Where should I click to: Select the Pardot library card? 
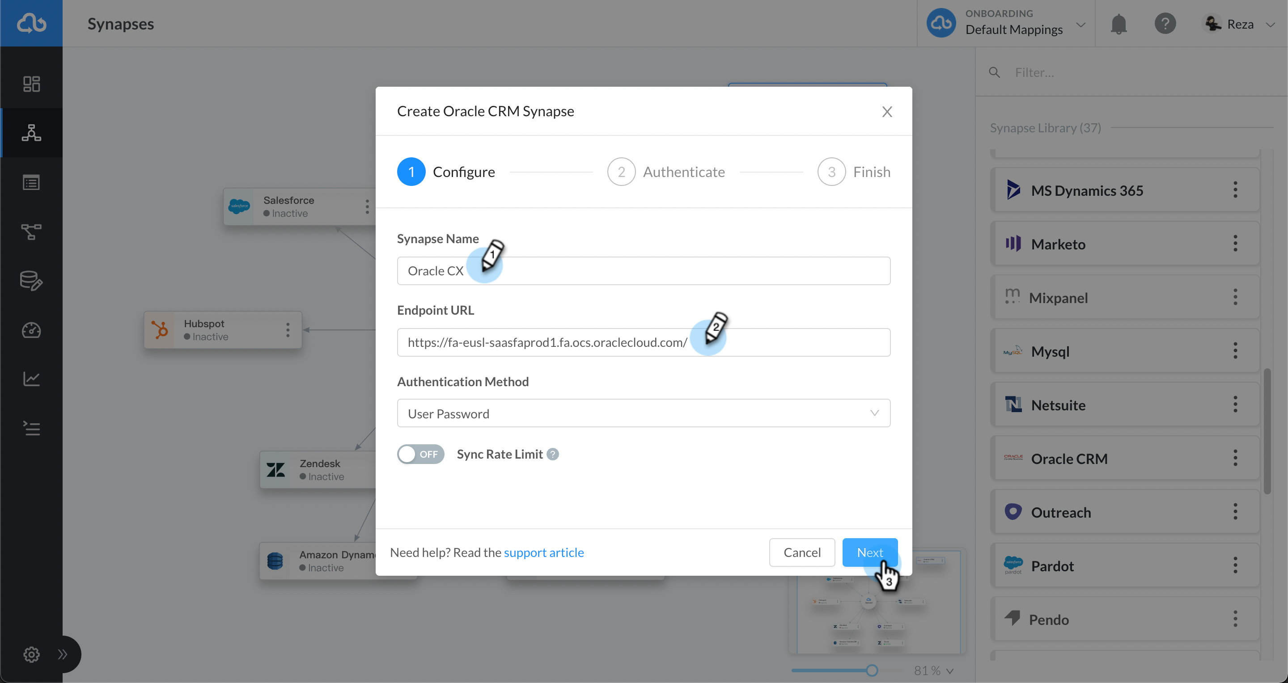[x=1125, y=565]
